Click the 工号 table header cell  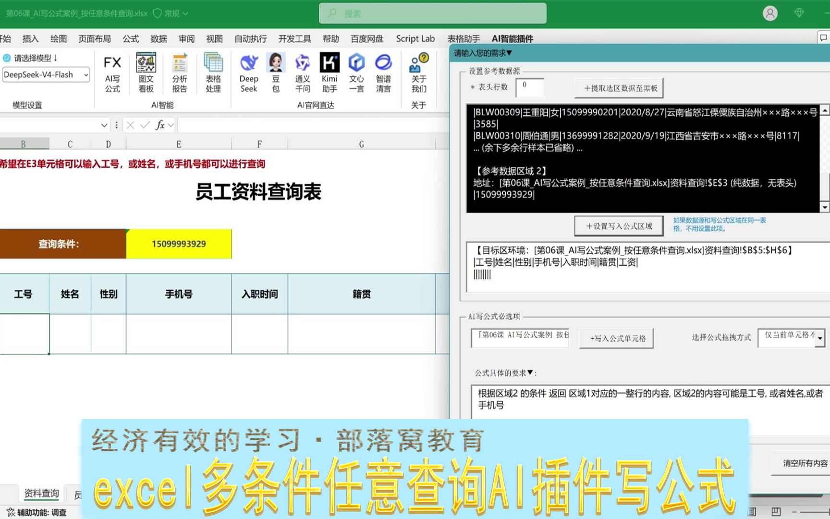tap(23, 294)
